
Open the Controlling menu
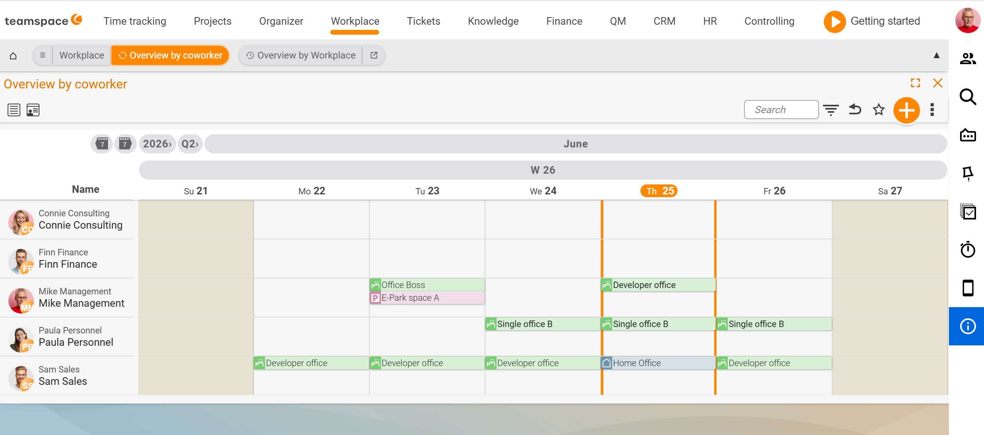(x=769, y=21)
